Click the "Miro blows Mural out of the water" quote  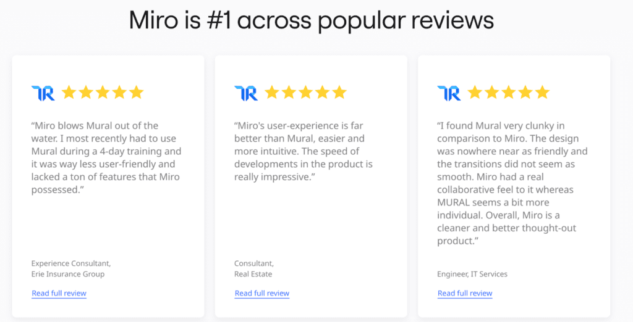point(106,157)
